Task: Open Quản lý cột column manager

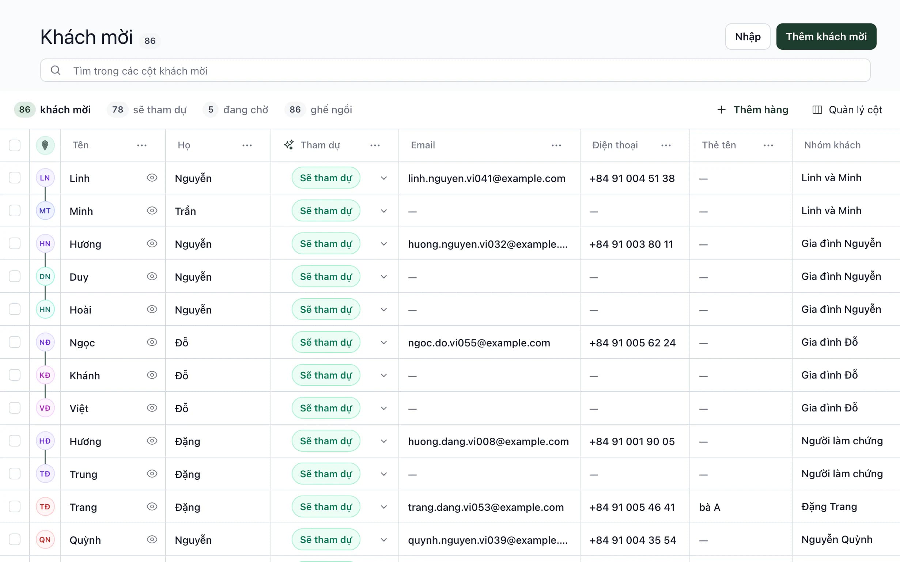Action: tap(848, 110)
